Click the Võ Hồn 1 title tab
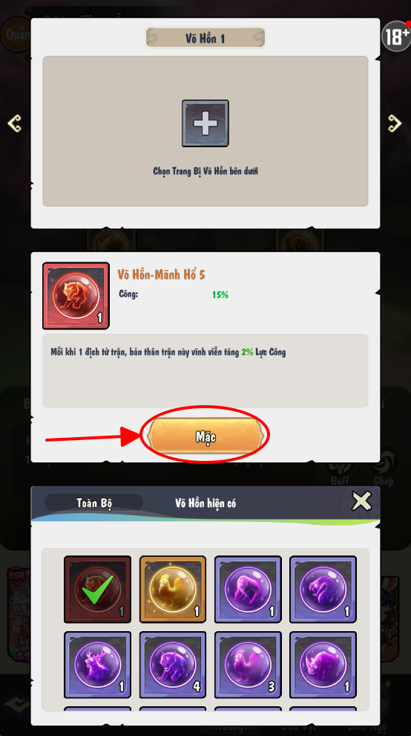 coord(205,38)
